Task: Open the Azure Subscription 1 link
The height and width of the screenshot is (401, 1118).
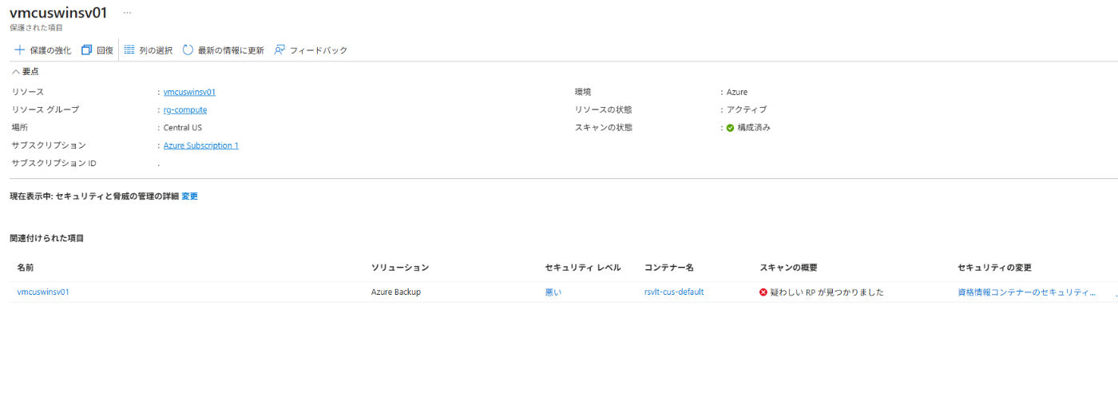Action: pos(200,145)
